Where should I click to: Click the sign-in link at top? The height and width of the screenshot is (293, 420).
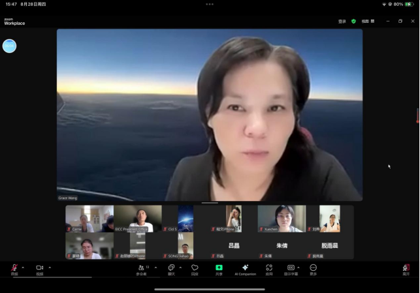coord(342,21)
